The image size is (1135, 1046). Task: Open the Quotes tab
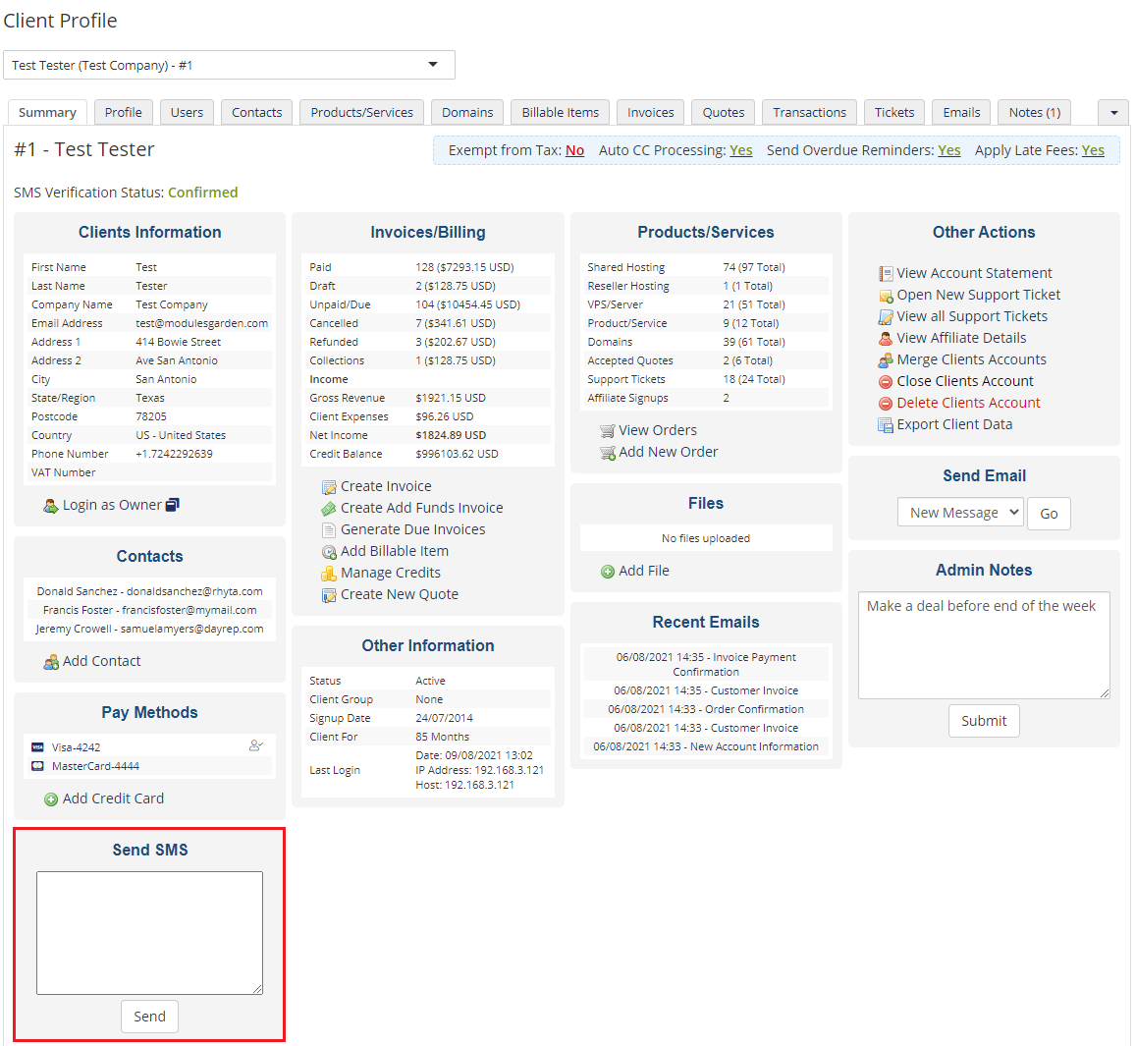tap(724, 112)
